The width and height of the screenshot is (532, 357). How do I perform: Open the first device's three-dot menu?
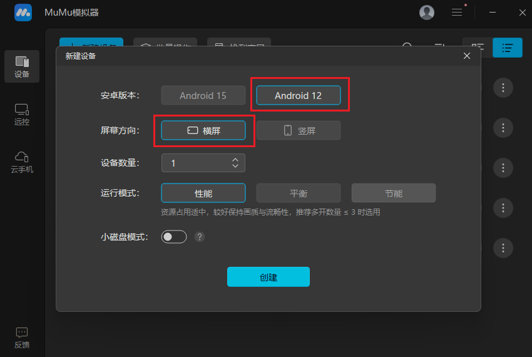tap(503, 88)
